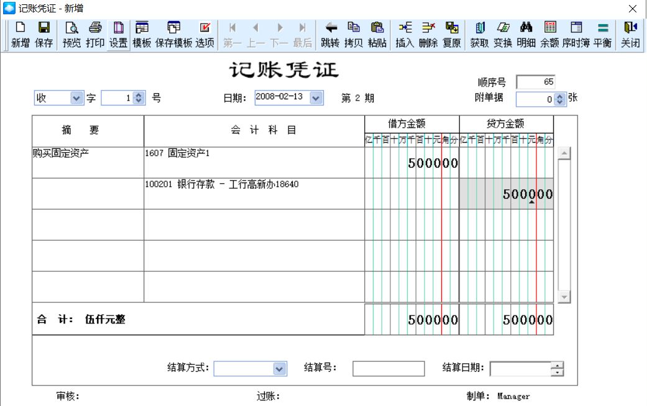Select the 购买固定资产 summary cell
Image resolution: width=647 pixels, height=406 pixels.
[88, 163]
